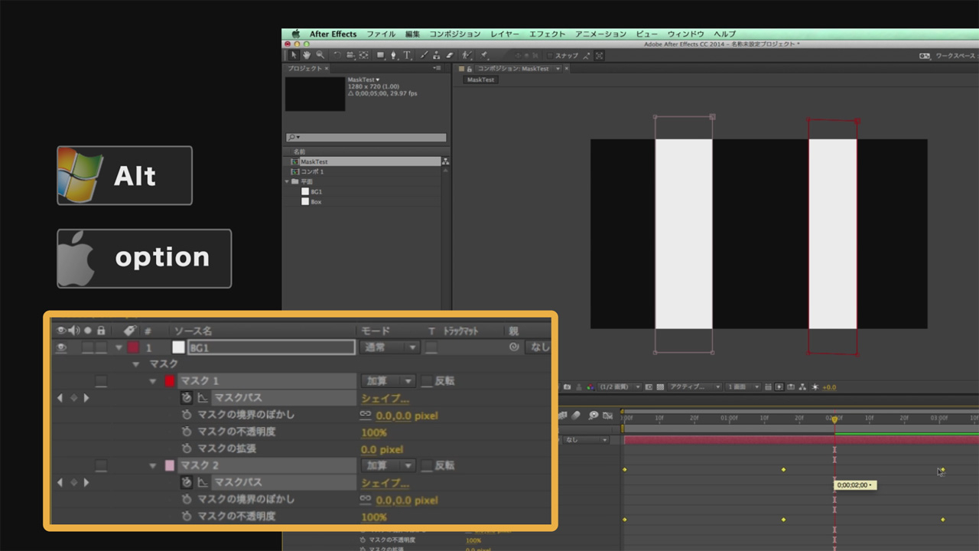Viewport: 979px width, 551px height.
Task: Click the reset exposure icon
Action: click(815, 387)
